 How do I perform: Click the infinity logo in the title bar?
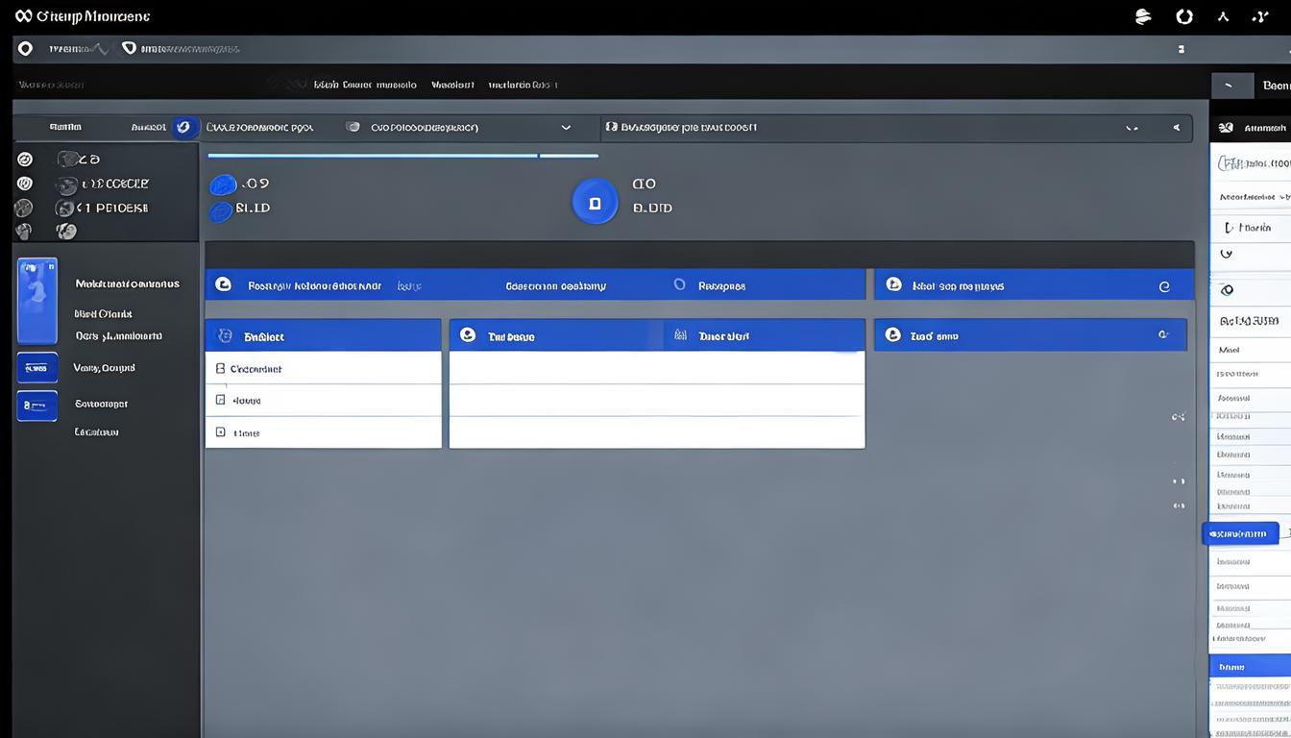coord(24,16)
